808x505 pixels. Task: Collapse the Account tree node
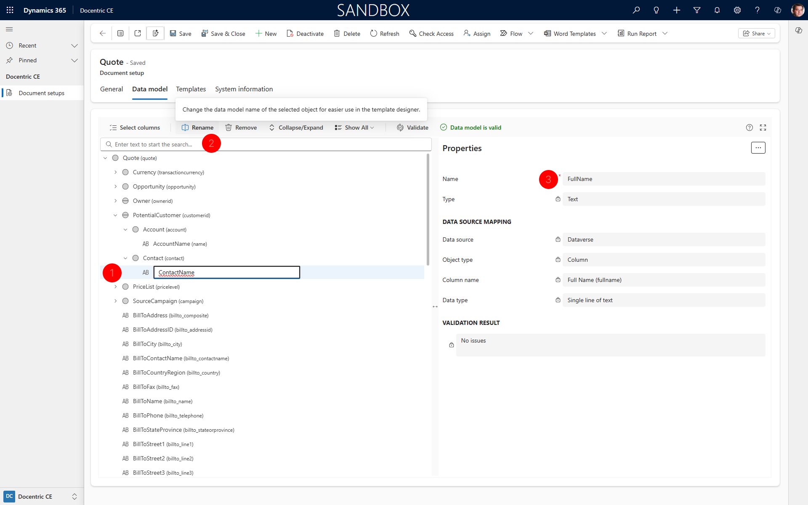point(125,230)
